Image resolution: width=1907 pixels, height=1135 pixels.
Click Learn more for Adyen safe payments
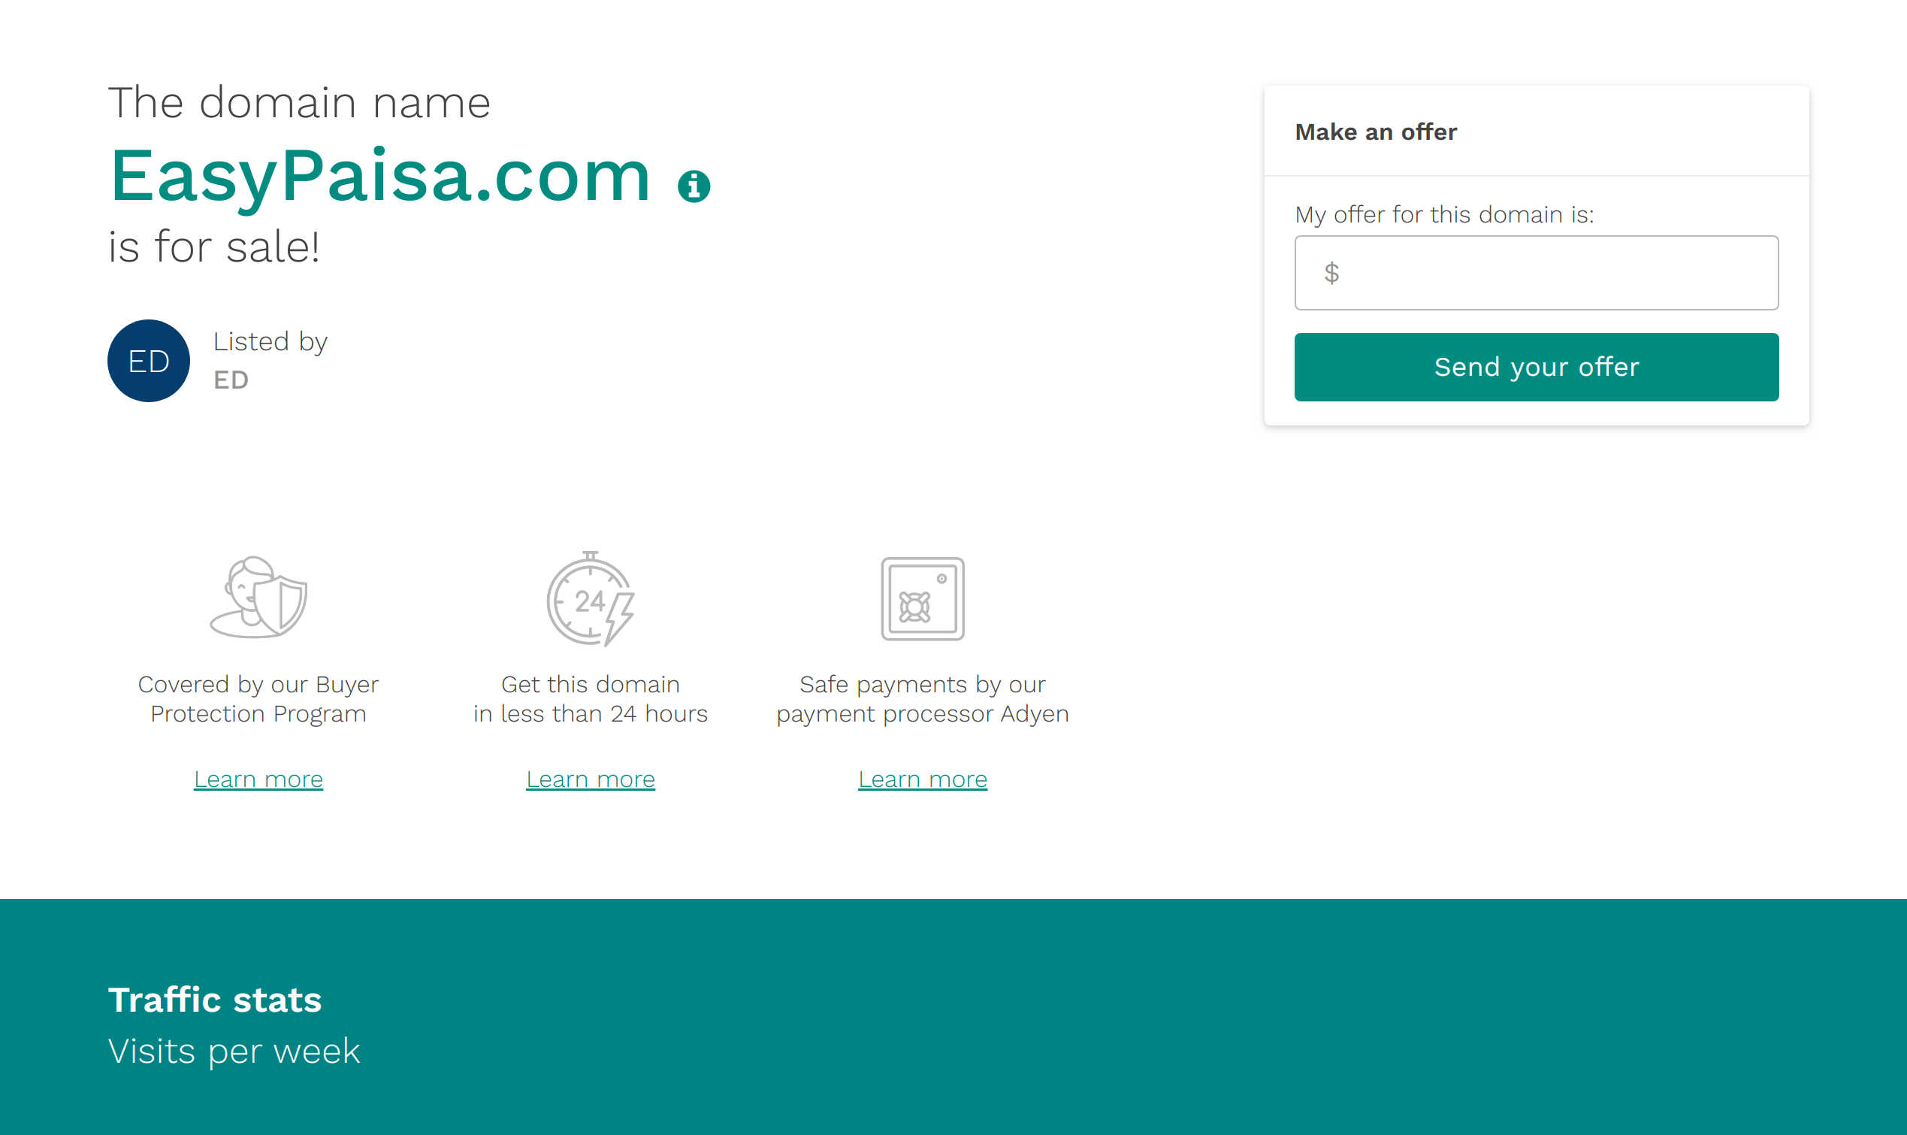click(x=923, y=778)
